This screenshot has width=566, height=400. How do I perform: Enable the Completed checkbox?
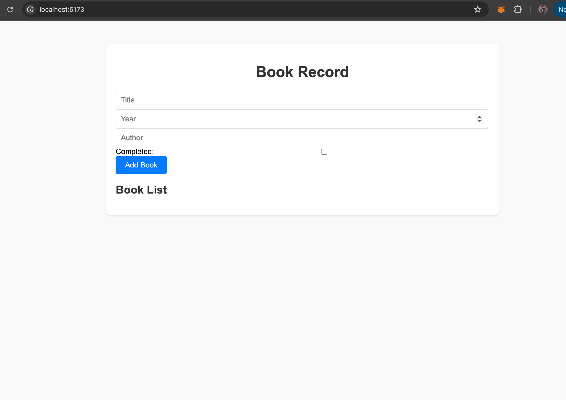pyautogui.click(x=324, y=152)
